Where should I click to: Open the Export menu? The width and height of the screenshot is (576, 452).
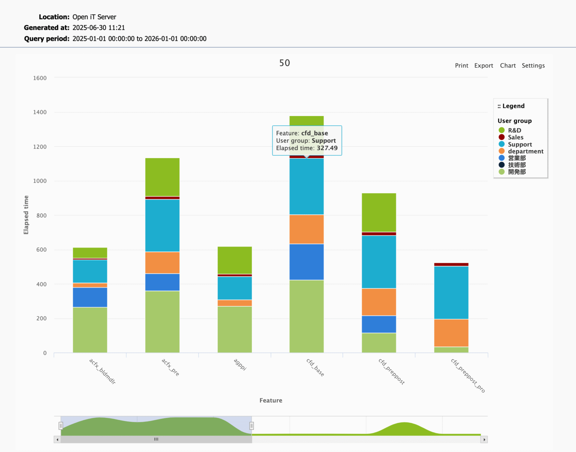pos(483,66)
